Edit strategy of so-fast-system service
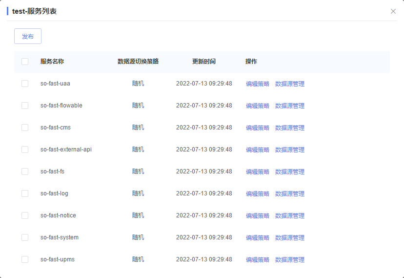The width and height of the screenshot is (404, 278). 258,238
